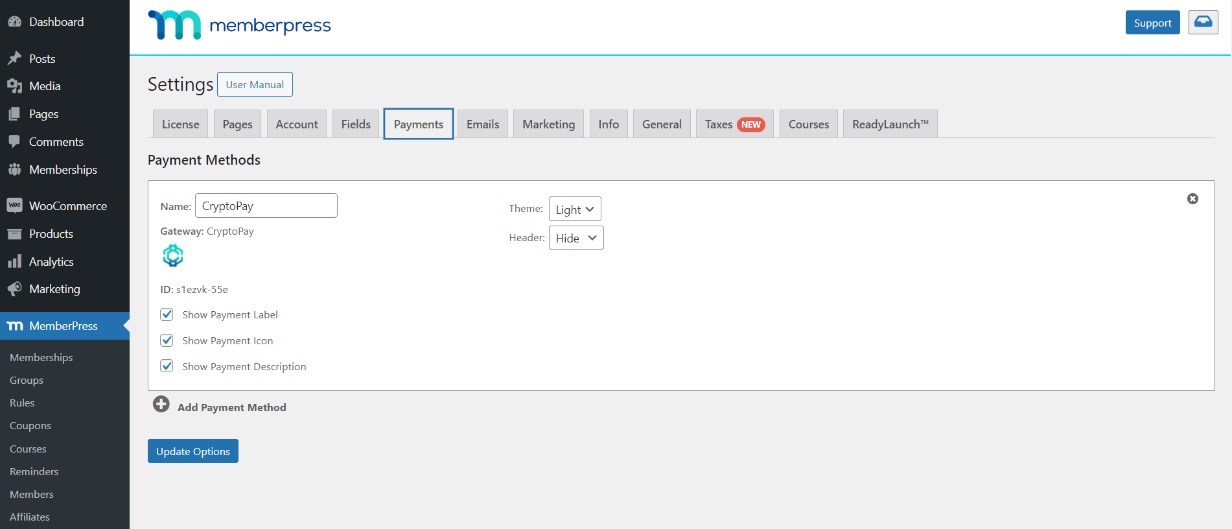Screen dimensions: 1232x529
Task: Click the Add Payment Method link
Action: pos(232,407)
